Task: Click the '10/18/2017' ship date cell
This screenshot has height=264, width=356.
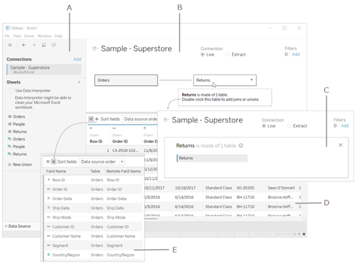Action: tap(185, 188)
